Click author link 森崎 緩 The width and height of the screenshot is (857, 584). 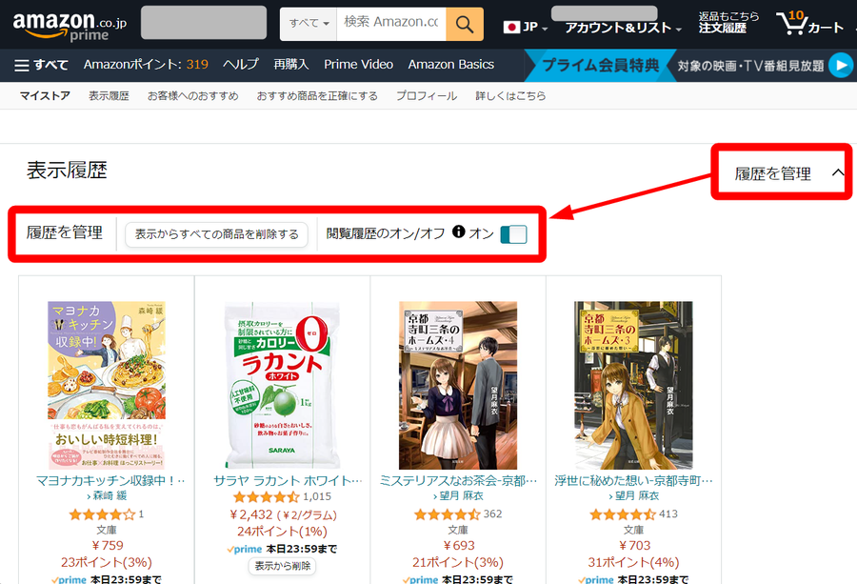point(110,495)
